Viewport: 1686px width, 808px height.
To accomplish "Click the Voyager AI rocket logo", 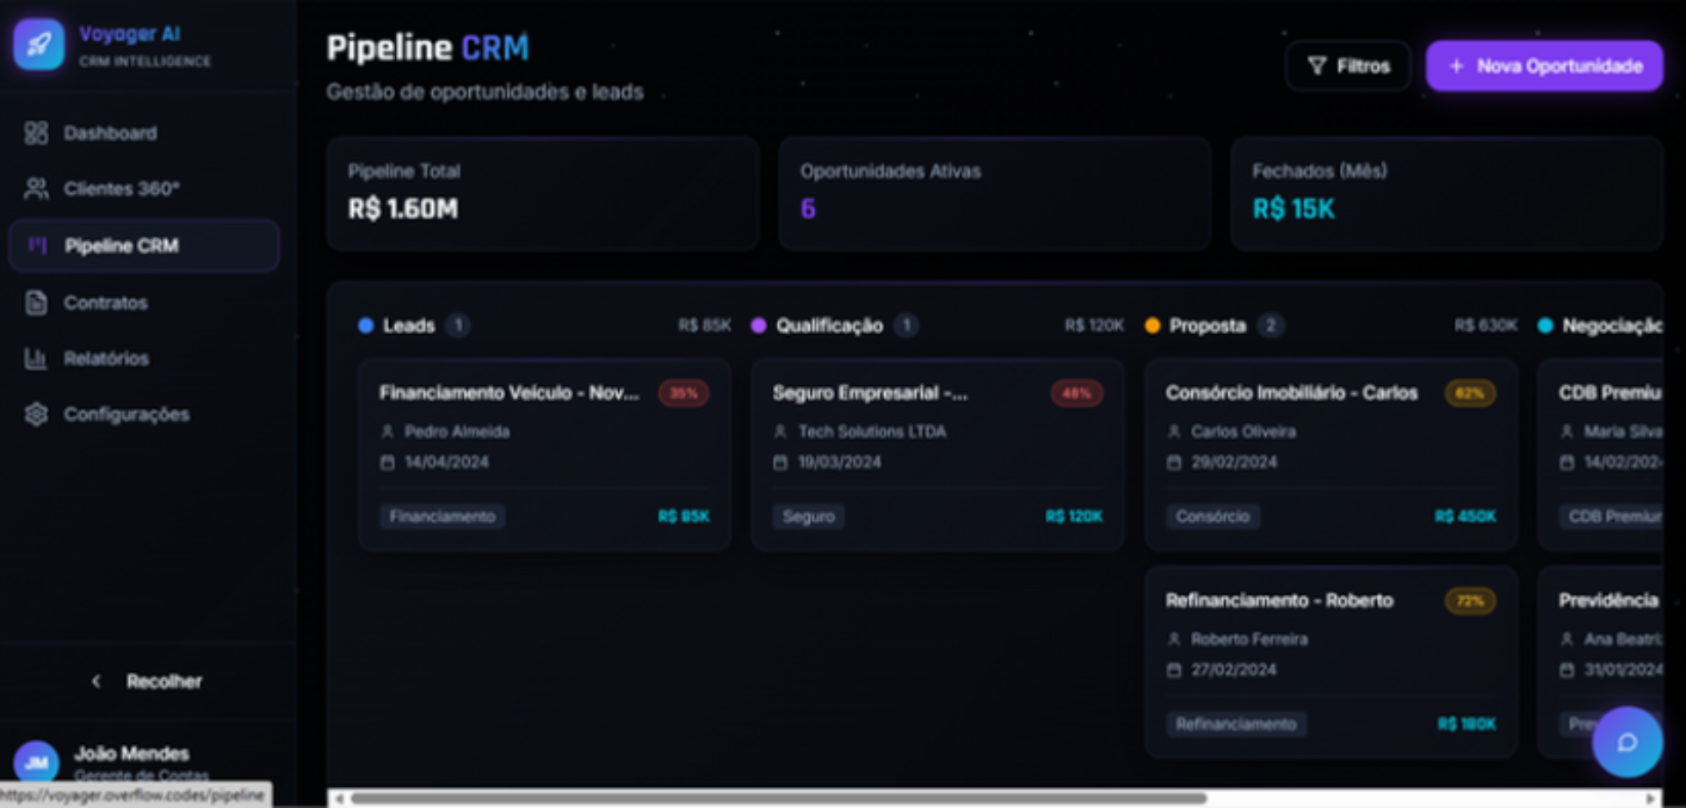I will pos(39,44).
